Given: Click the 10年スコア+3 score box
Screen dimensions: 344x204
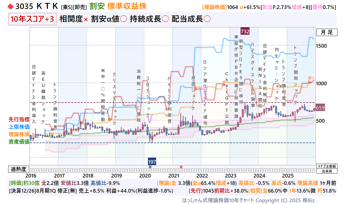Looking at the screenshot, I should [x=32, y=19].
